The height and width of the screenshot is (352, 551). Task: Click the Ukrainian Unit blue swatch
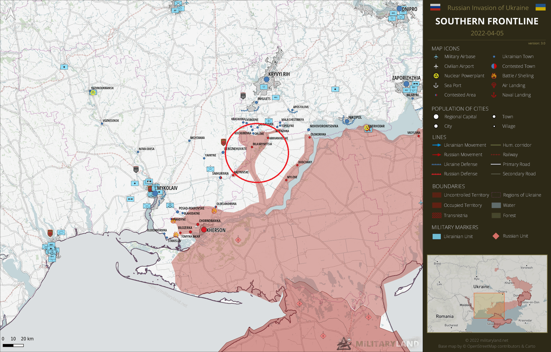[x=437, y=236]
